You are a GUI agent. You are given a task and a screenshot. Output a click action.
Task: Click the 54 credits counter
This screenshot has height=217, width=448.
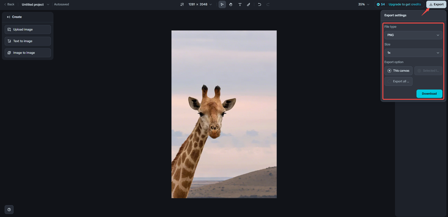(x=381, y=5)
